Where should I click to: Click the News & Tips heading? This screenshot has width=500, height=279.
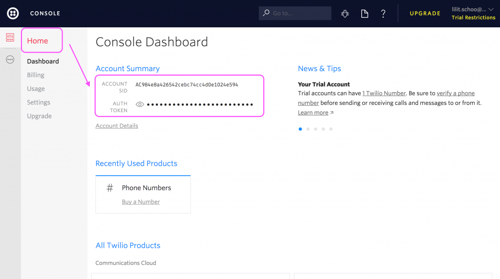[319, 68]
